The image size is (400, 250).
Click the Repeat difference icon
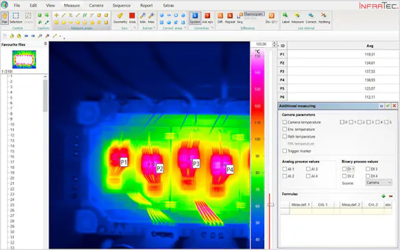[230, 18]
